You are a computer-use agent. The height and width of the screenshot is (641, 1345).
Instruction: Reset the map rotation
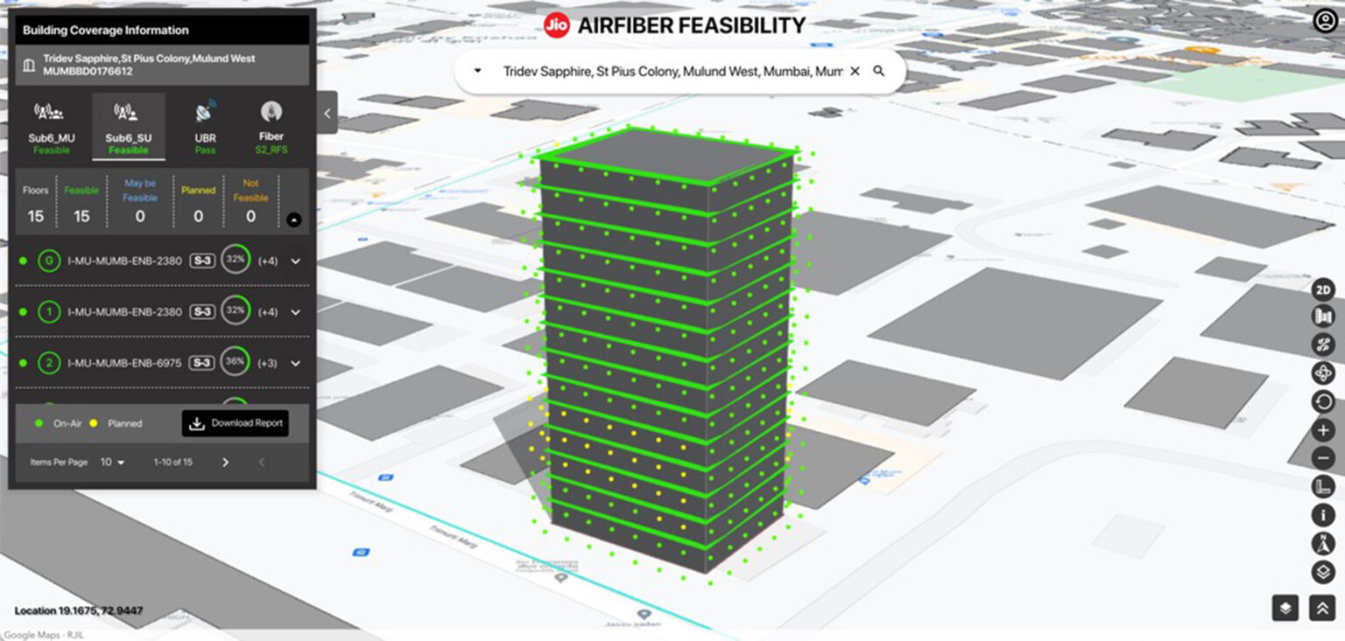[x=1325, y=401]
